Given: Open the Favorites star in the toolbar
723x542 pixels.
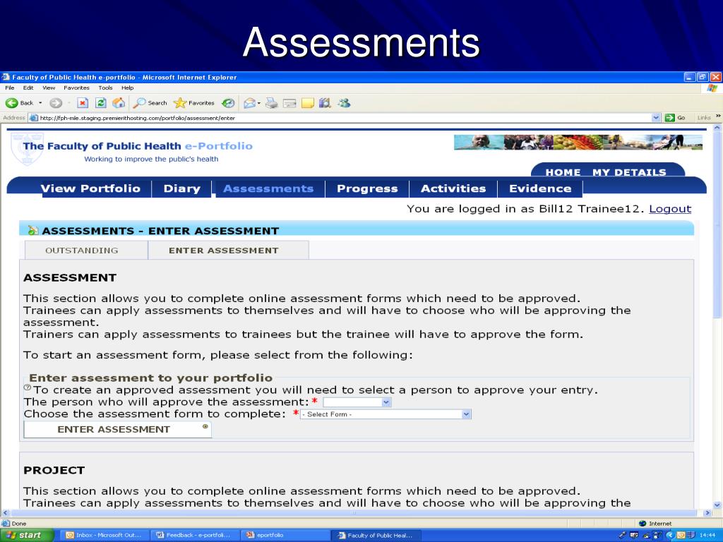Looking at the screenshot, I should [193, 103].
